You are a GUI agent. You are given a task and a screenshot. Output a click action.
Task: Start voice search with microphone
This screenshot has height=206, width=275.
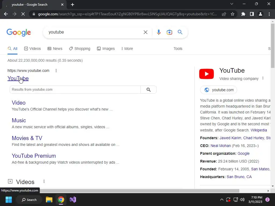click(159, 32)
